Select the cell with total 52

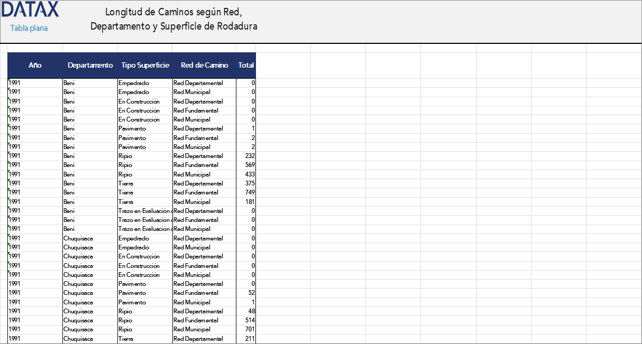click(x=246, y=293)
